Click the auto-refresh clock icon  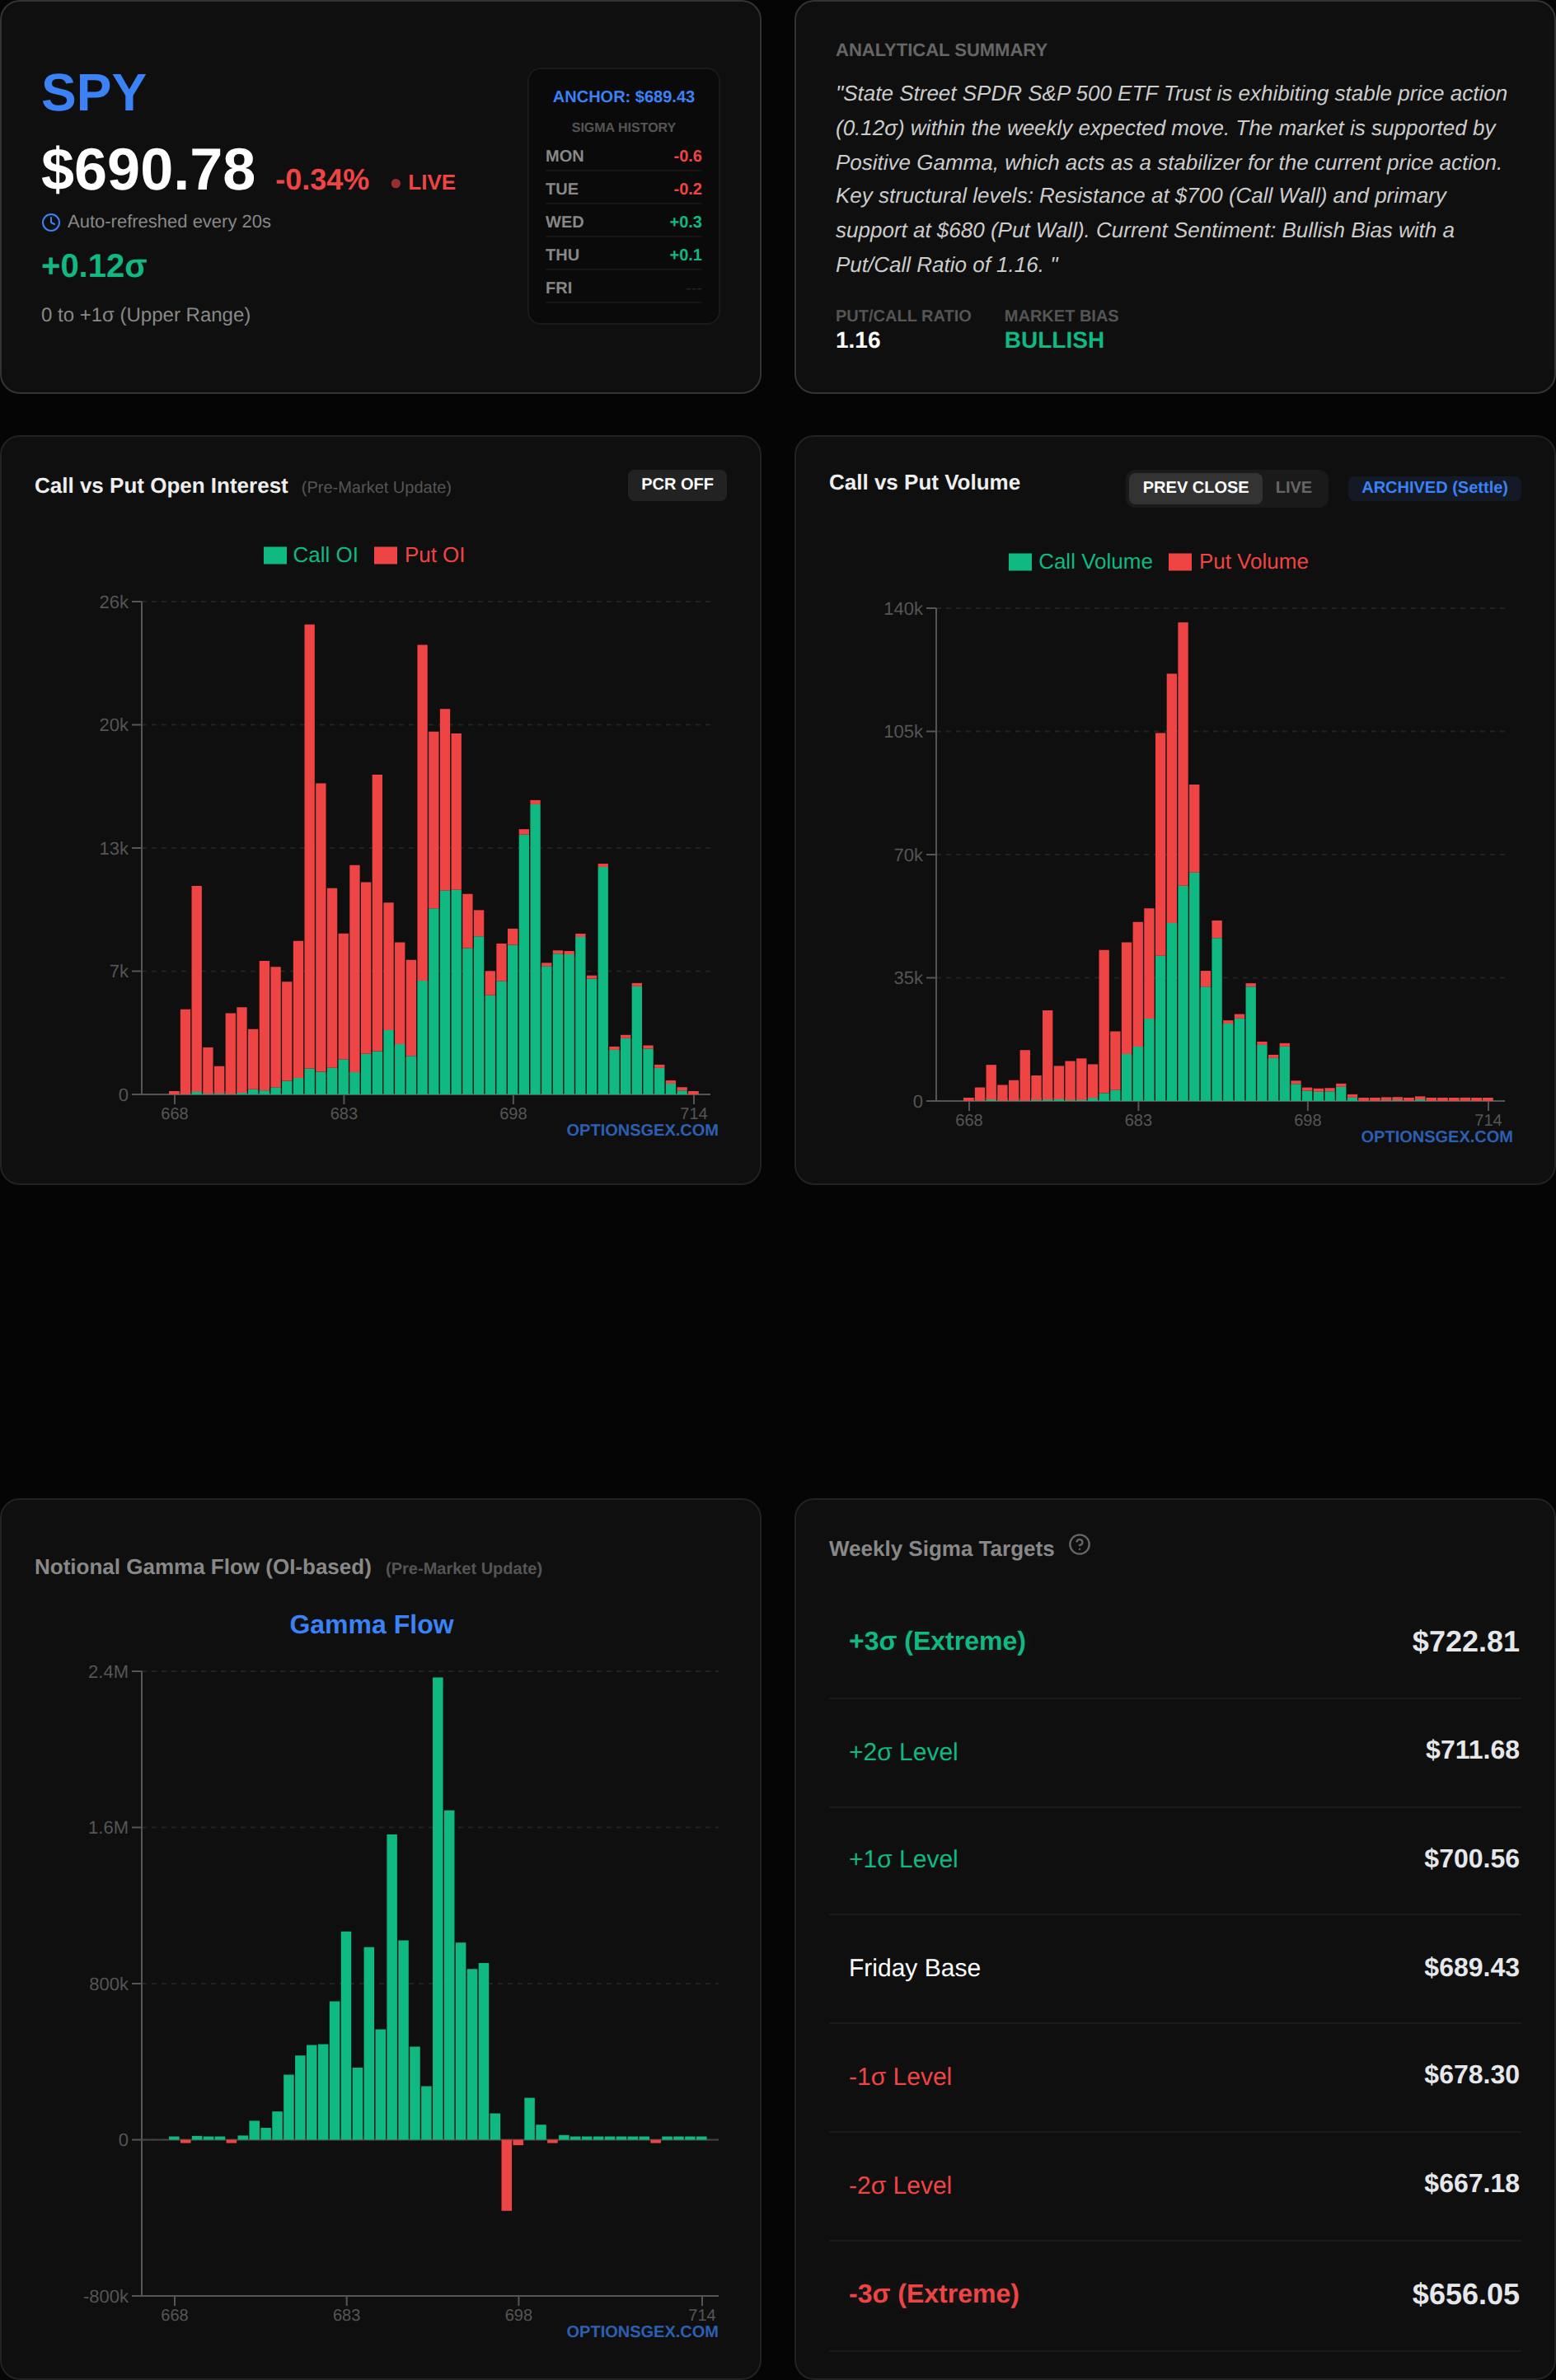click(x=51, y=222)
